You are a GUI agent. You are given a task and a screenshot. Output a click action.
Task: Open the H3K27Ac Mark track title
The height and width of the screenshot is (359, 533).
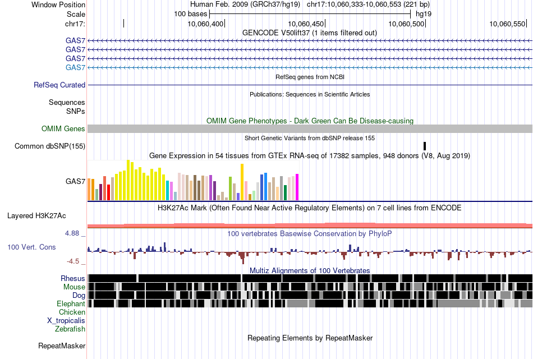coord(310,208)
